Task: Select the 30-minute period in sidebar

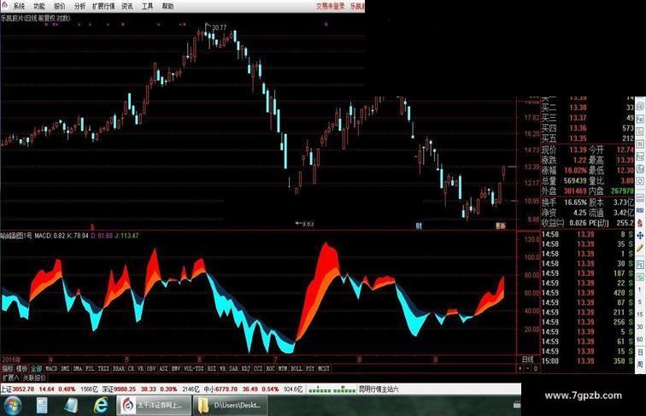Action: coord(640,326)
